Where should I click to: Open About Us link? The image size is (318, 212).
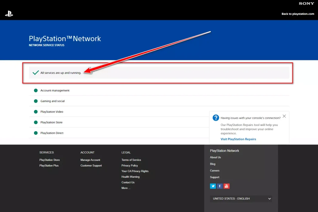click(215, 157)
